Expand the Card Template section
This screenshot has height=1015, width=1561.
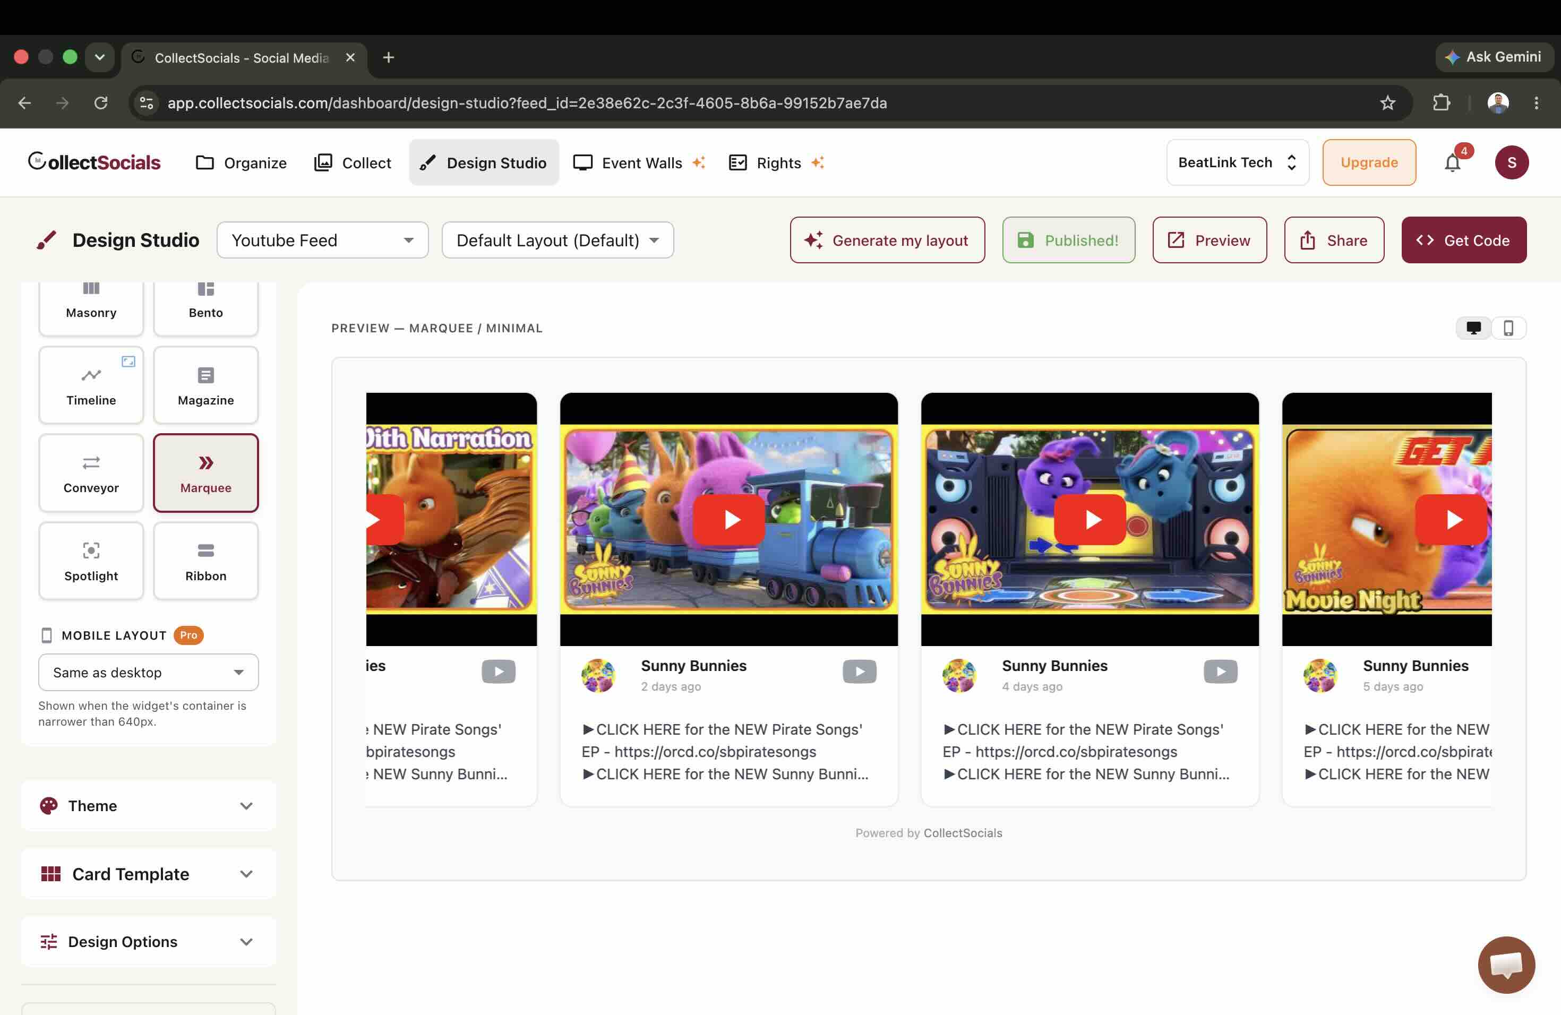tap(148, 873)
